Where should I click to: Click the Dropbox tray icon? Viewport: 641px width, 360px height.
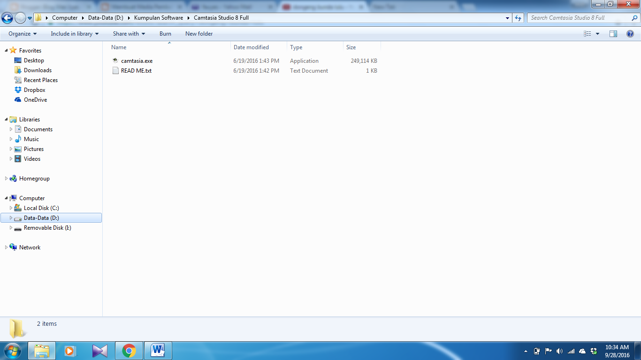coord(594,351)
